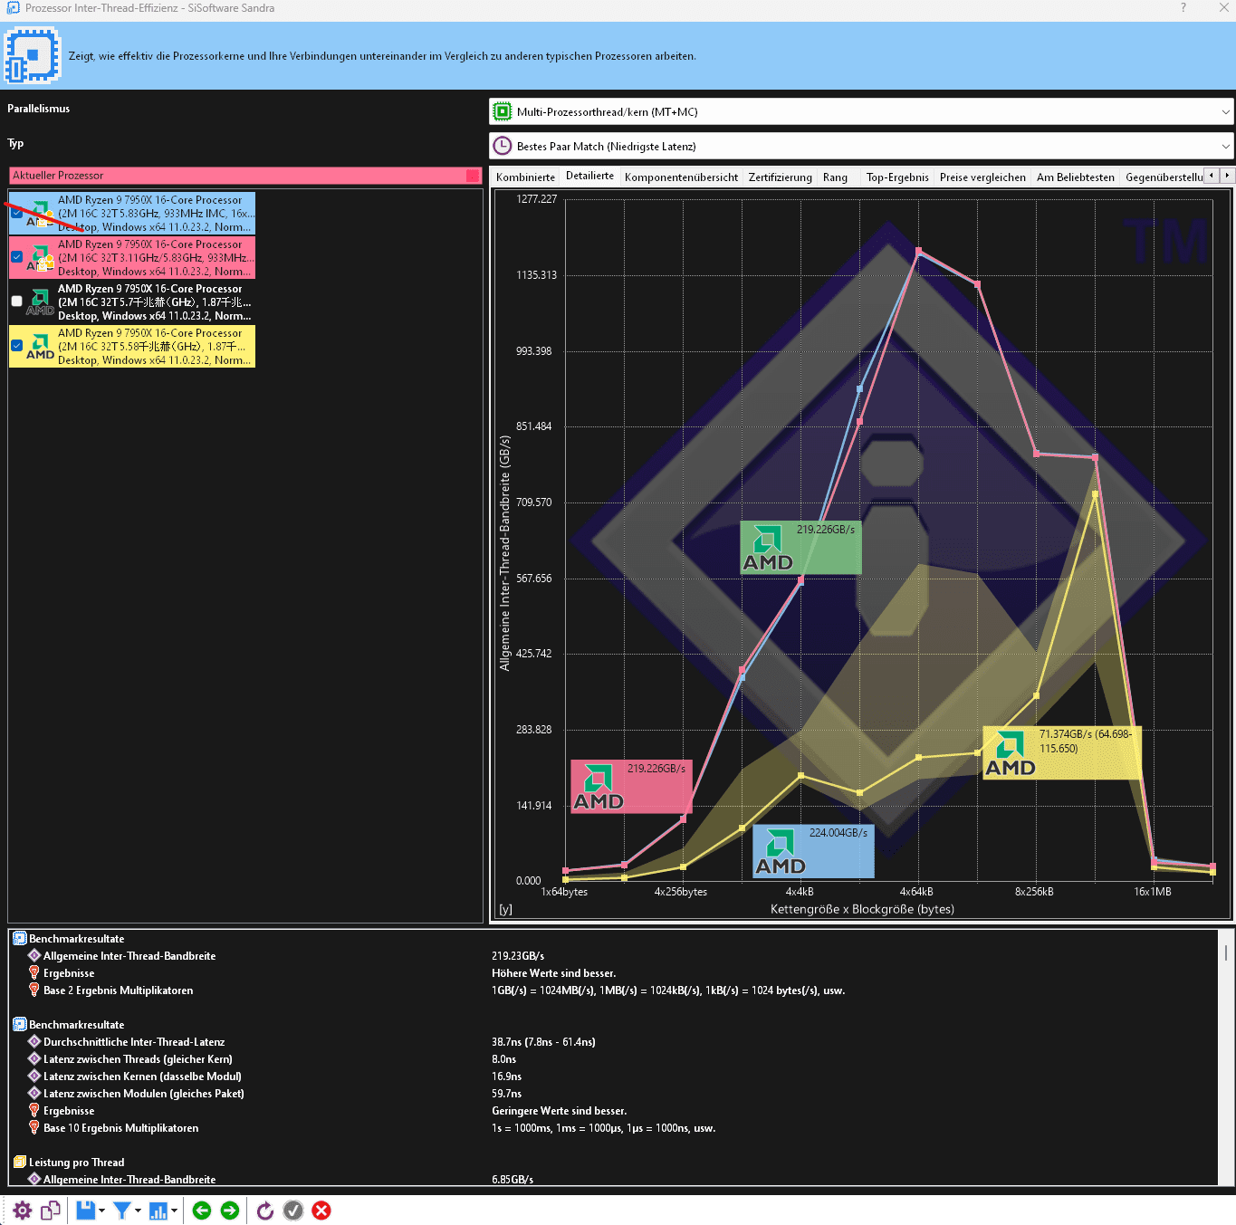The width and height of the screenshot is (1236, 1225).
Task: Click the red X cancel icon
Action: click(x=321, y=1211)
